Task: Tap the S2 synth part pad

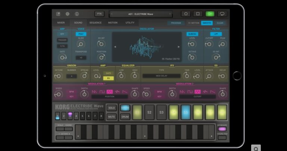Action: click(149, 112)
